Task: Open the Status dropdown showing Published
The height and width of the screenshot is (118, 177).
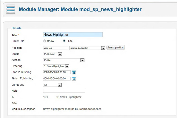Action: (x=60, y=54)
